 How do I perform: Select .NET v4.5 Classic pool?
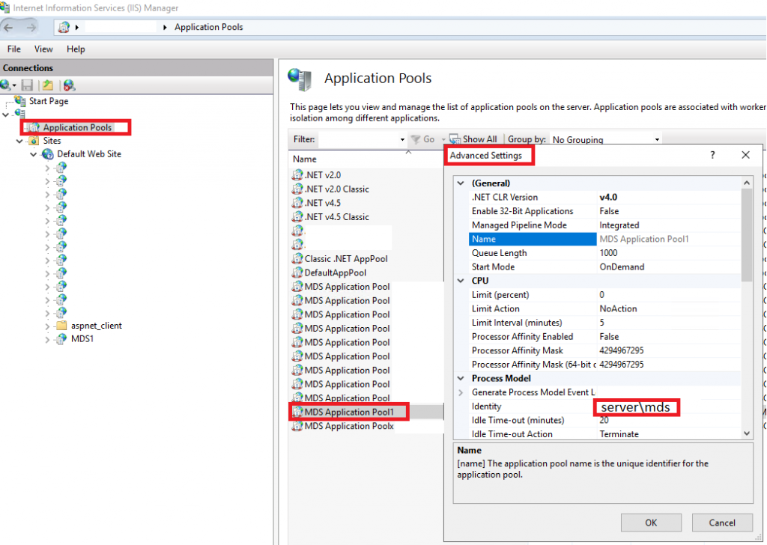pos(336,216)
